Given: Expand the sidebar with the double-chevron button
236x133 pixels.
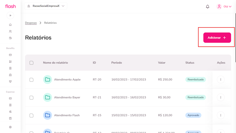Looking at the screenshot, I should (x=10, y=16).
